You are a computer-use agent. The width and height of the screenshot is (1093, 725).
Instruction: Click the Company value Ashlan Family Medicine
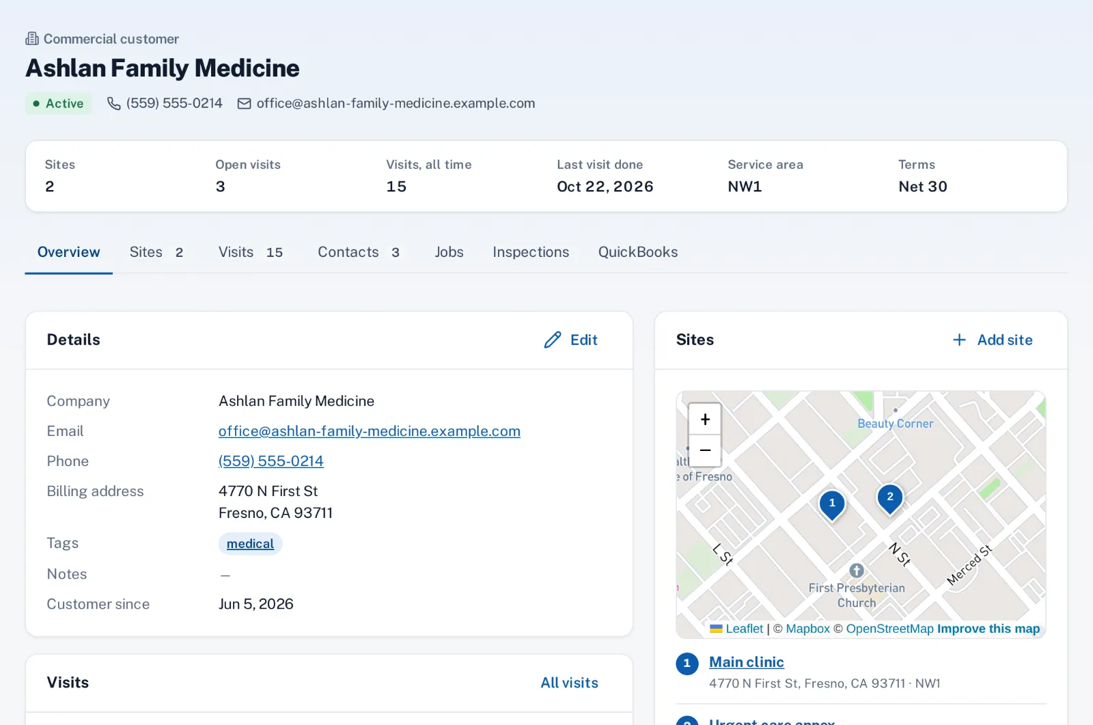point(296,401)
